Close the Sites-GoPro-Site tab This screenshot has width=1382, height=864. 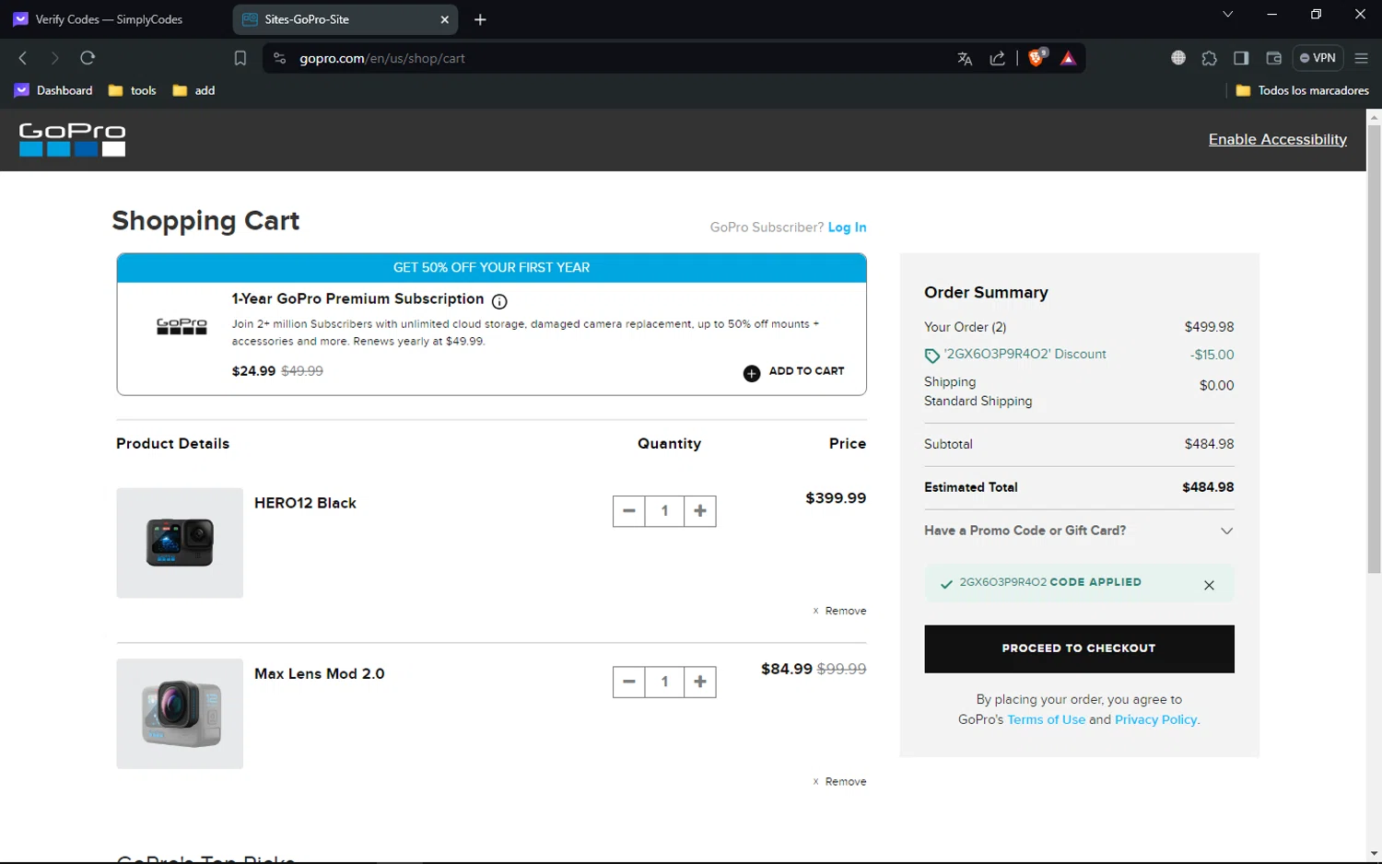(445, 19)
